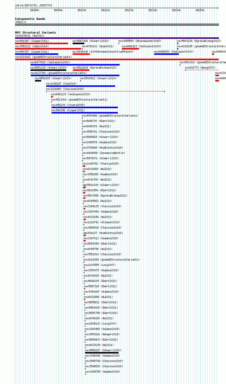Open the nsv3346578 (Audano2019) label

pos(99,142)
